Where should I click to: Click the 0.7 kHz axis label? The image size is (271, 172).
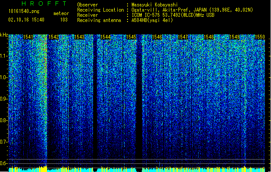(x=4, y=142)
